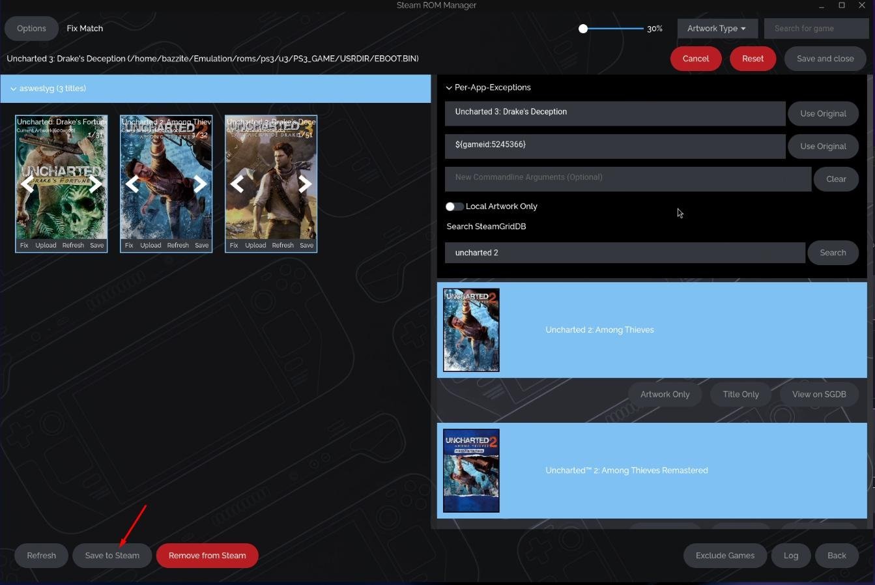Open the Artwork Type dropdown
The width and height of the screenshot is (875, 585).
tap(717, 29)
